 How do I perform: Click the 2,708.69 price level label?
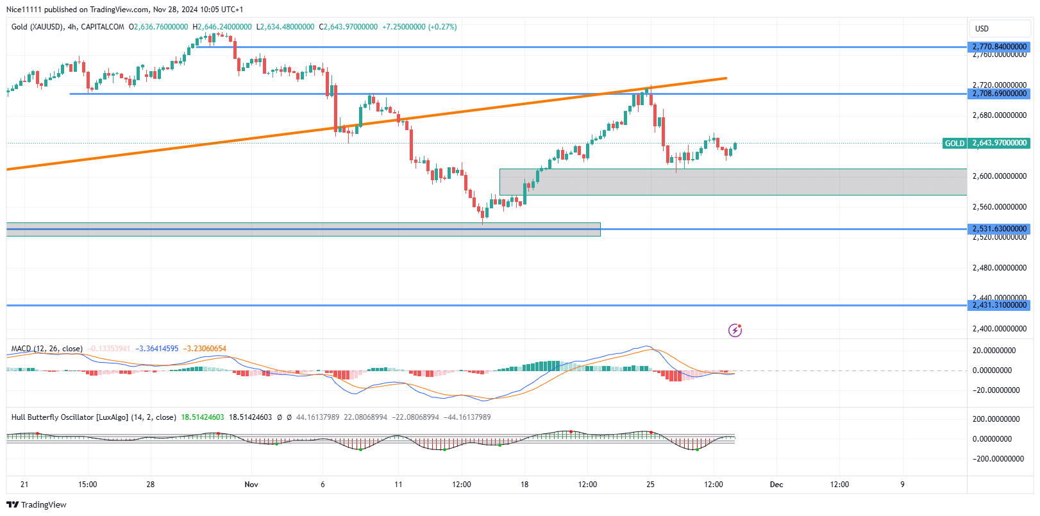coord(999,94)
